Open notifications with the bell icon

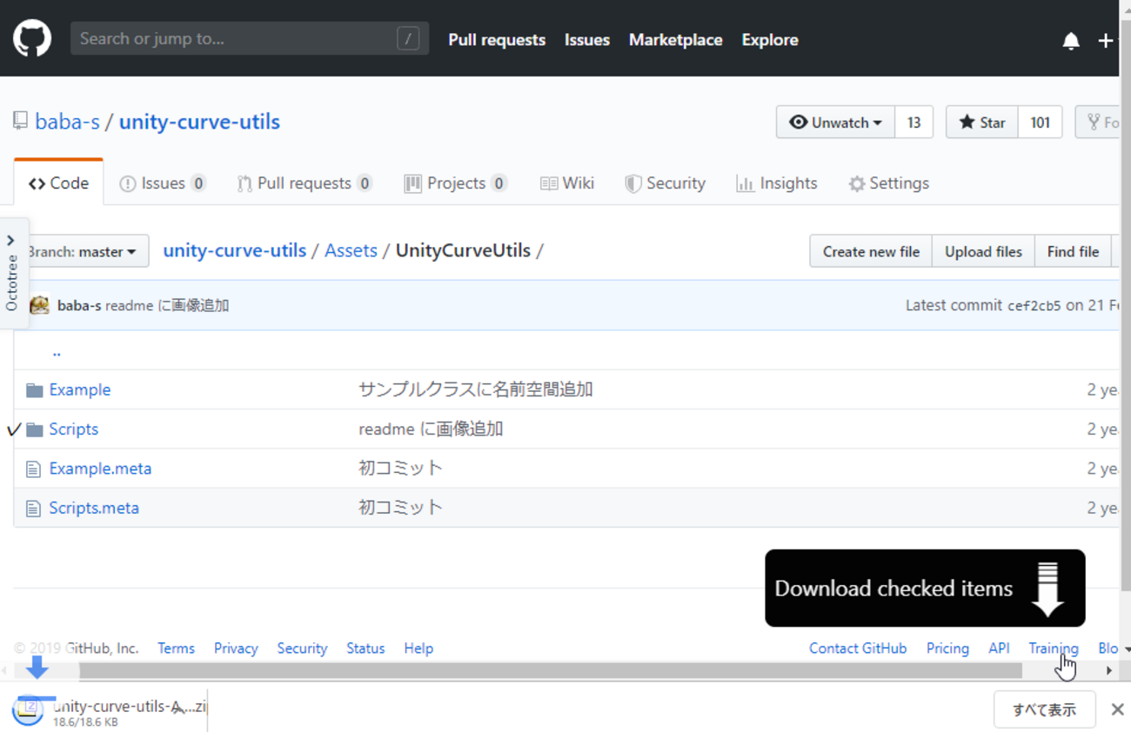click(1071, 40)
